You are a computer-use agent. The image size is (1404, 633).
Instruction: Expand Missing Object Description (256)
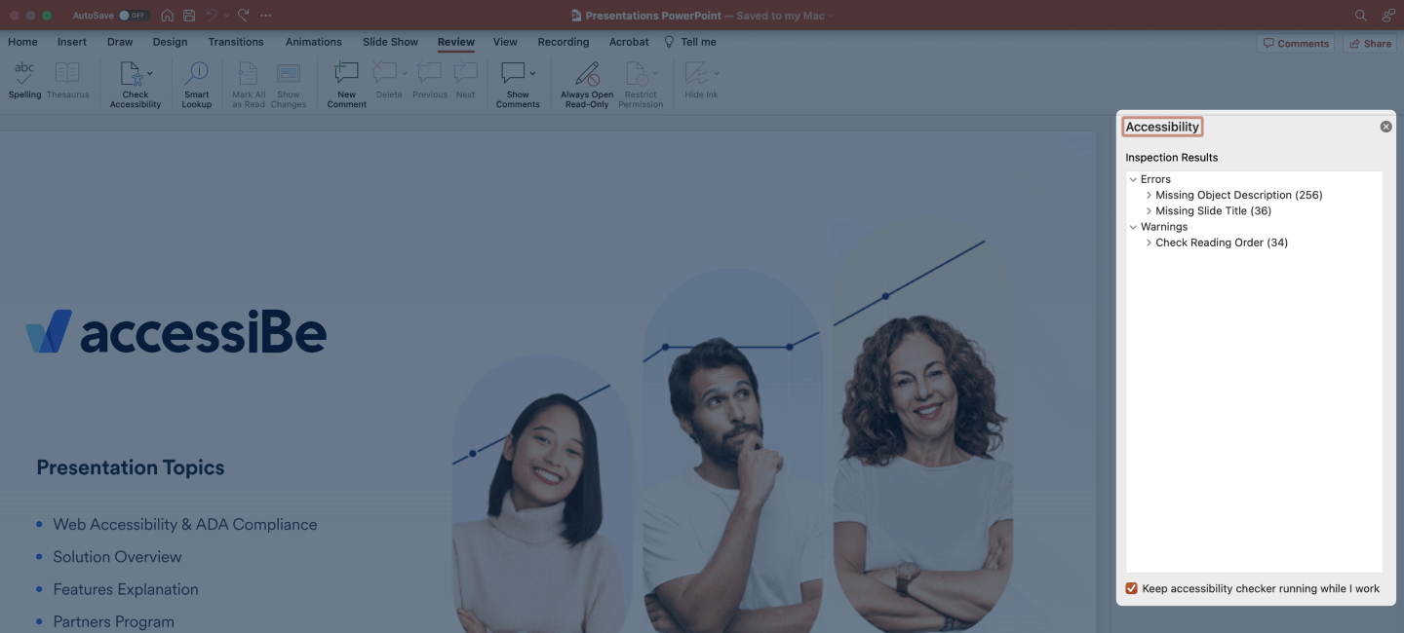coord(1149,195)
